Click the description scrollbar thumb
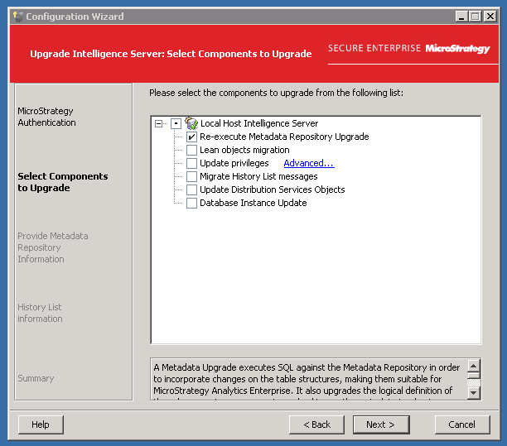This screenshot has width=507, height=446. click(x=474, y=376)
